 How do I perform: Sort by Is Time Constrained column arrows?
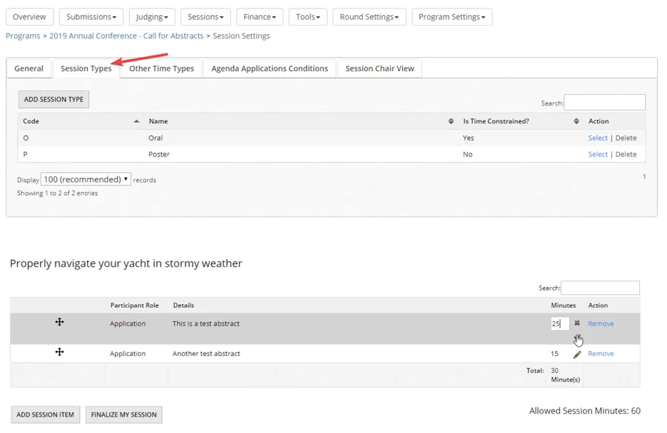pyautogui.click(x=576, y=121)
